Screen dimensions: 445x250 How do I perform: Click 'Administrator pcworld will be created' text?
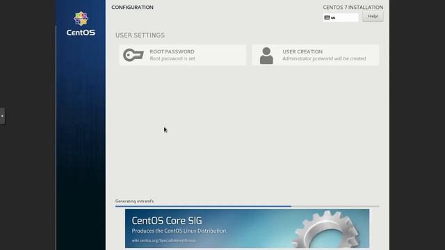pyautogui.click(x=324, y=58)
